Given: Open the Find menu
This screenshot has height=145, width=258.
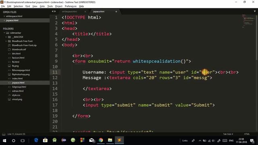Looking at the screenshot, I should 27,6.
